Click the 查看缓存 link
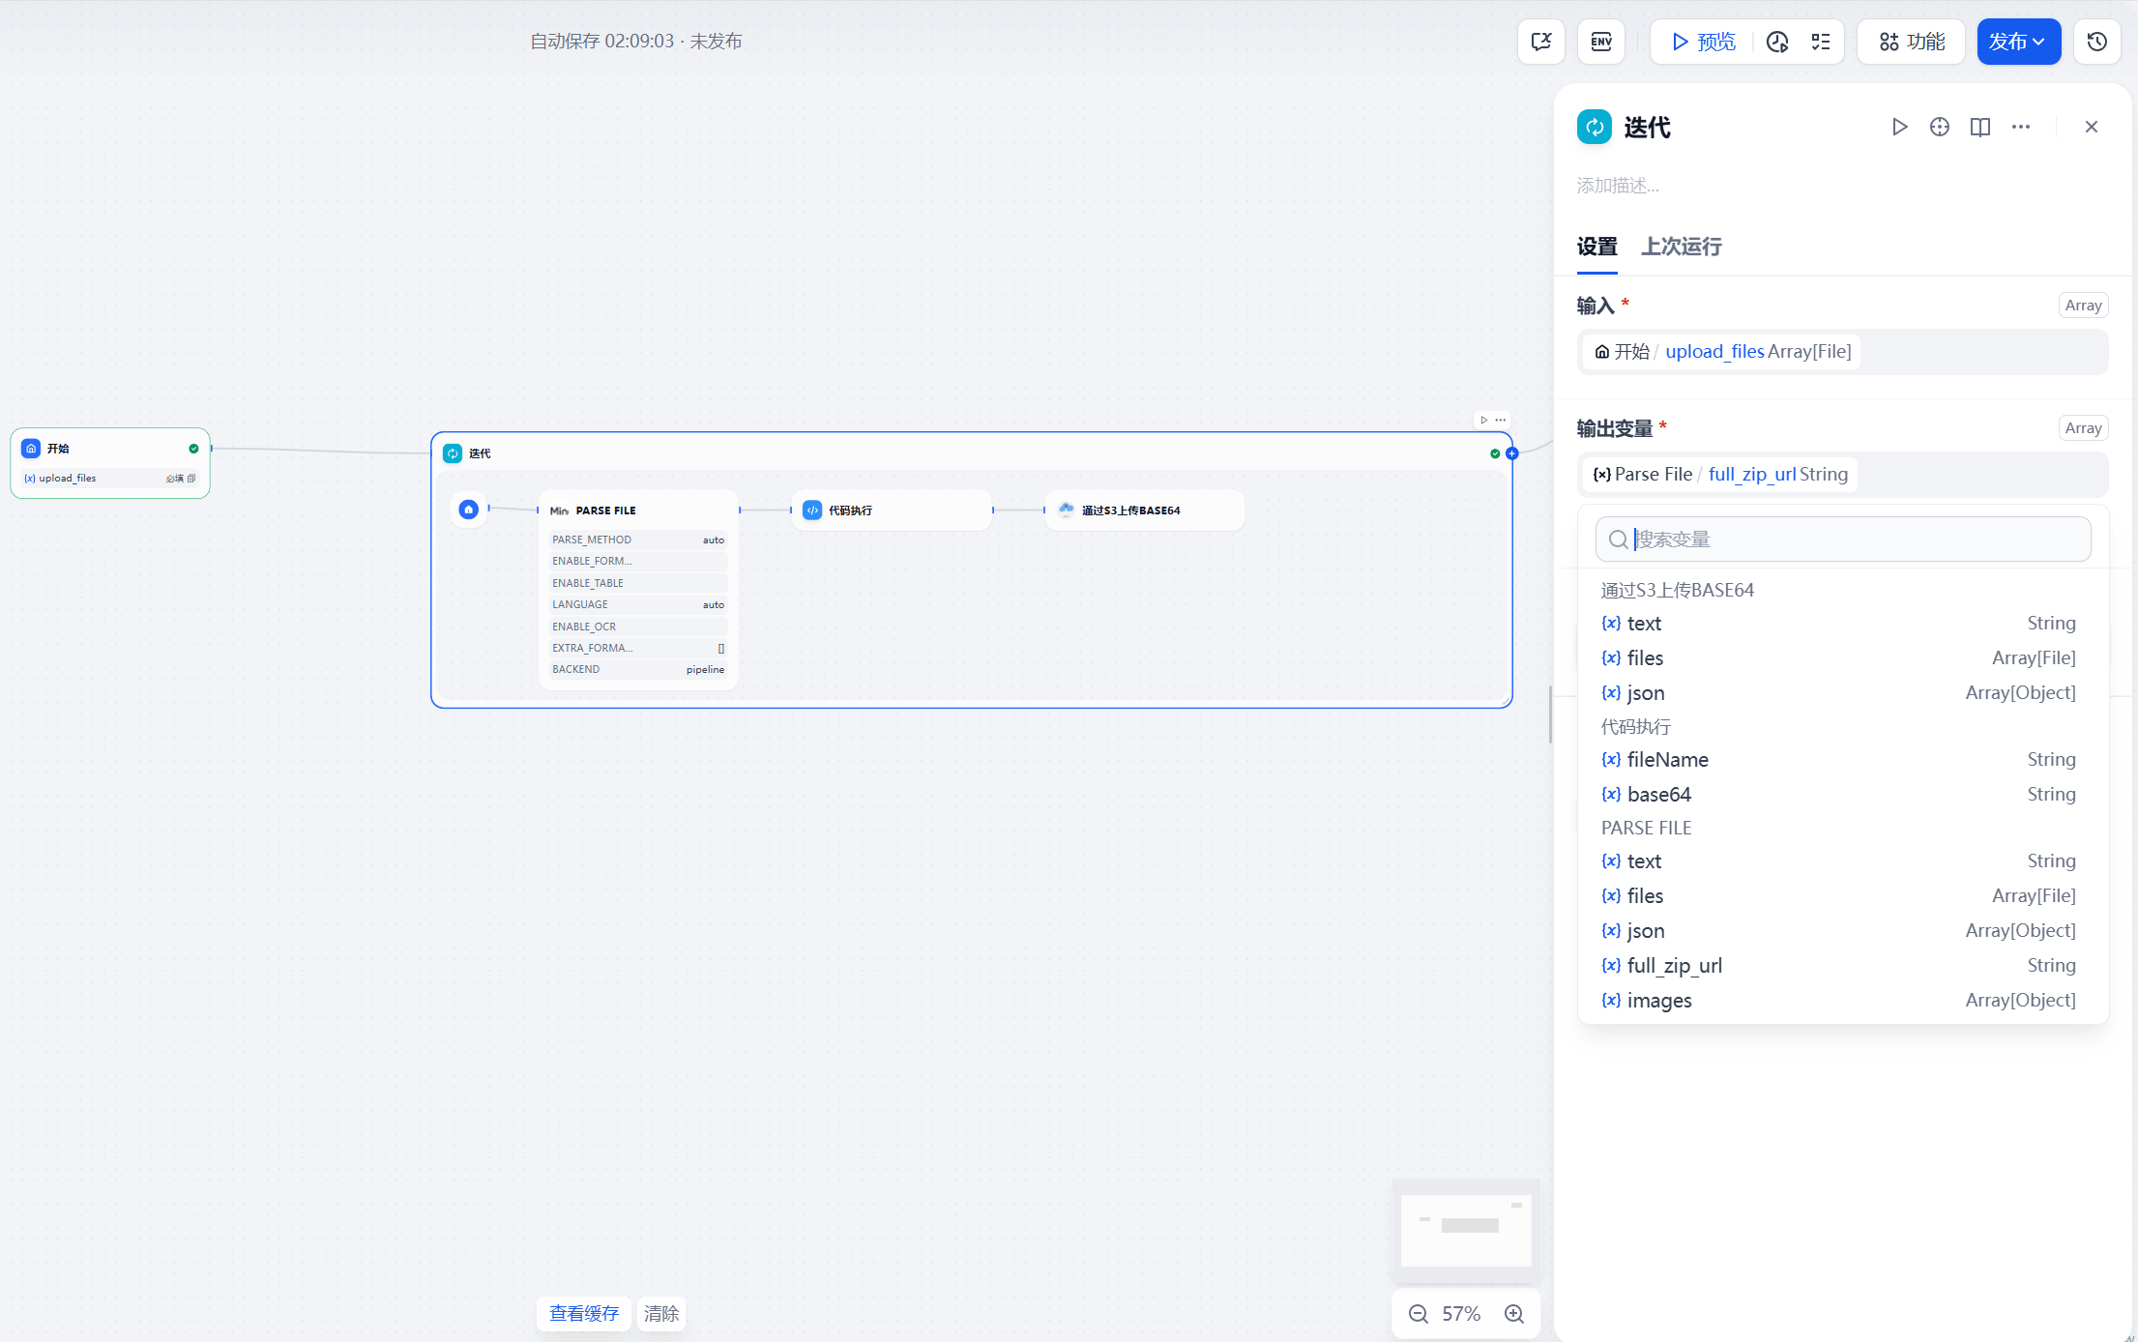The image size is (2138, 1342). [x=584, y=1313]
